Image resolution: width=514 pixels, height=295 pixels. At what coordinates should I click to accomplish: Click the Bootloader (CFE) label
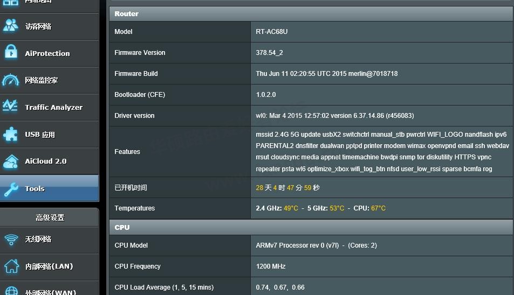(x=140, y=95)
